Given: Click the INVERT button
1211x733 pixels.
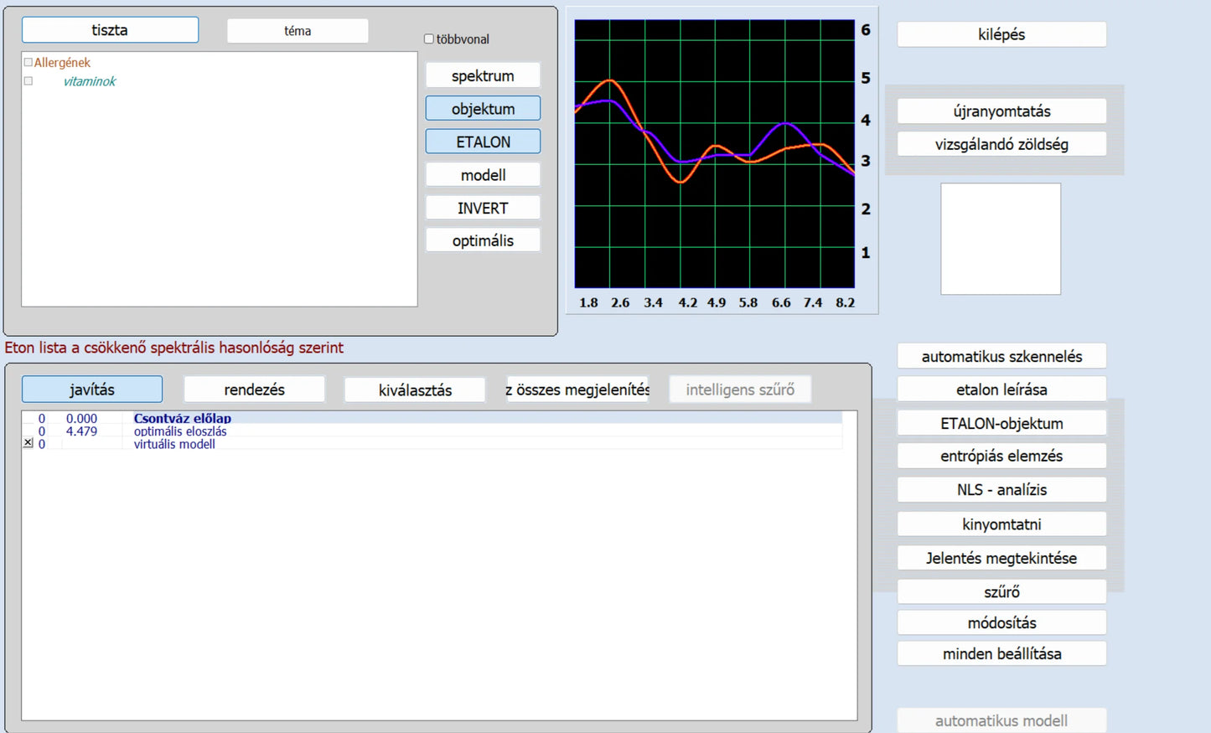Looking at the screenshot, I should click(x=483, y=208).
